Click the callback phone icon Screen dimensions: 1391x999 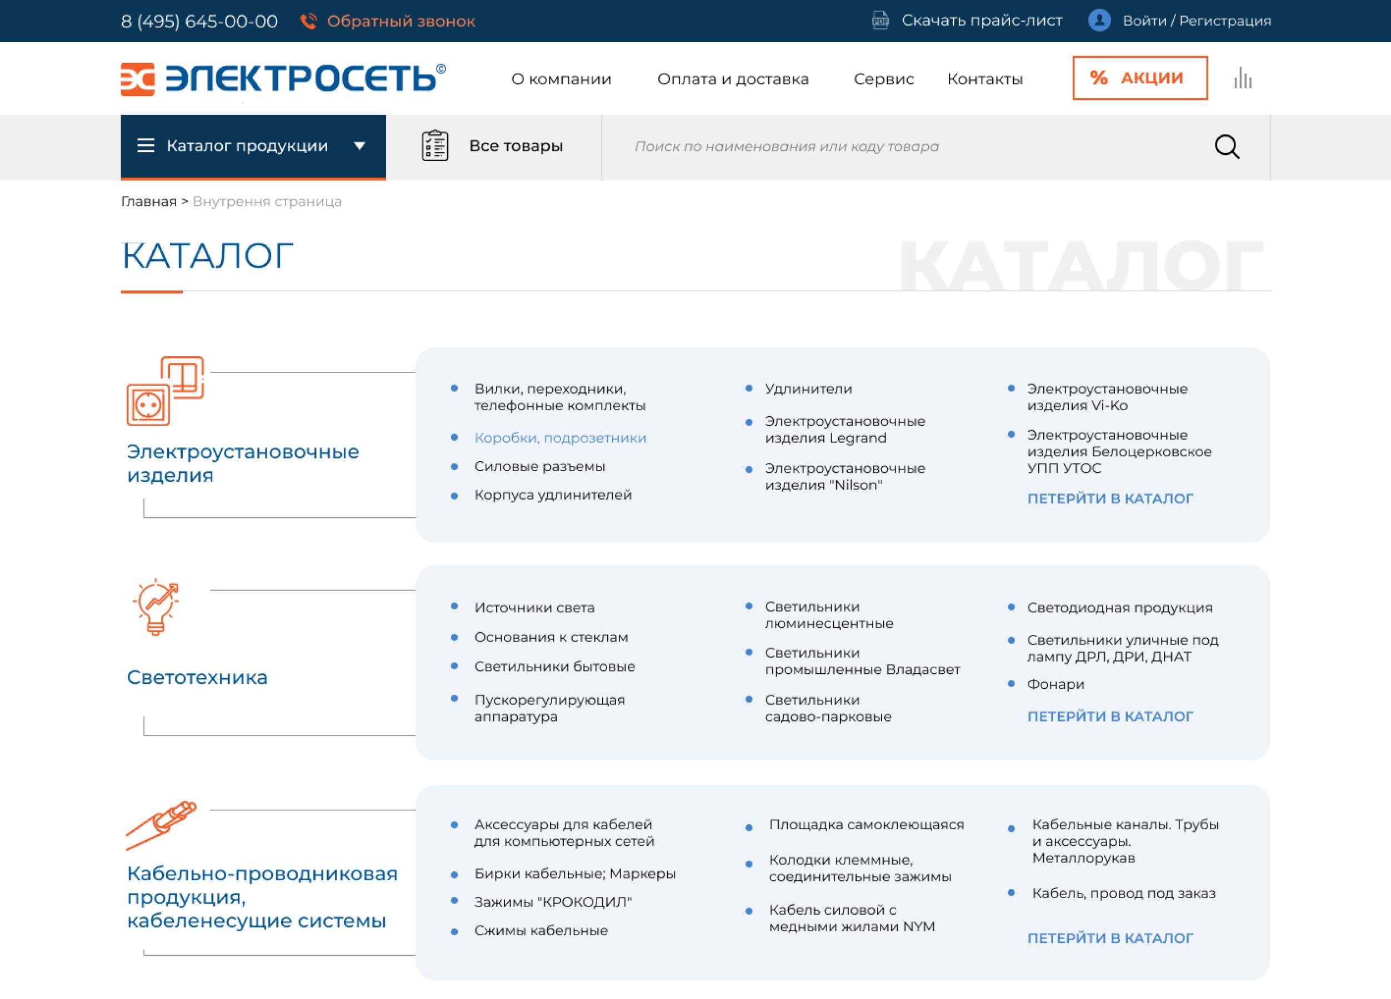[309, 20]
